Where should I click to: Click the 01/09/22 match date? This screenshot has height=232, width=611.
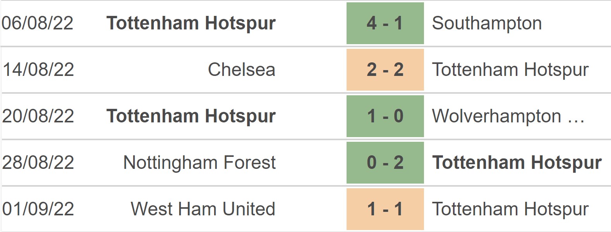tap(38, 209)
